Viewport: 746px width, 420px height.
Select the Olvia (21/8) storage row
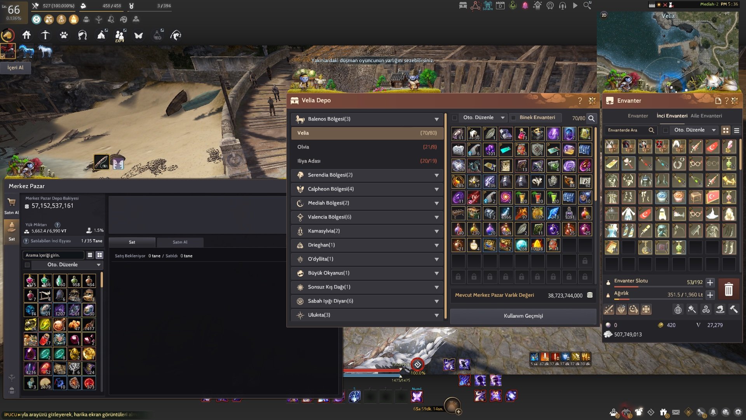(x=367, y=147)
